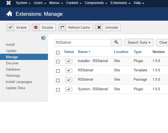
Task: Click the Joomla logo icon
Action: [x=9, y=3]
